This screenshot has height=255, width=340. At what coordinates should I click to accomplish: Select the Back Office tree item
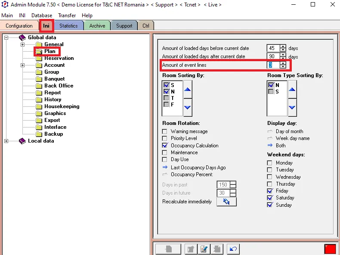59,86
